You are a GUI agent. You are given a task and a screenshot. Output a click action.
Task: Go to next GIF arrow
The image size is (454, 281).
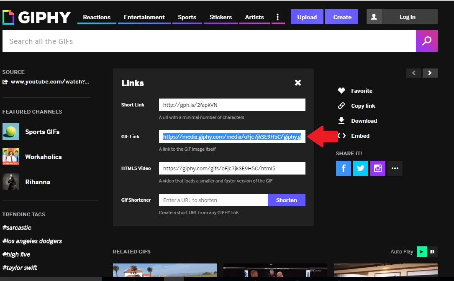click(x=430, y=73)
